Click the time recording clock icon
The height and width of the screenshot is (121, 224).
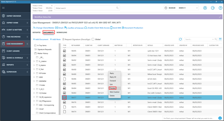(166, 8)
